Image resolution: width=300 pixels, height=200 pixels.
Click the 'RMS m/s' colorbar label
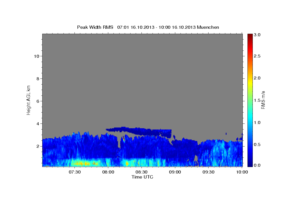tap(263, 100)
